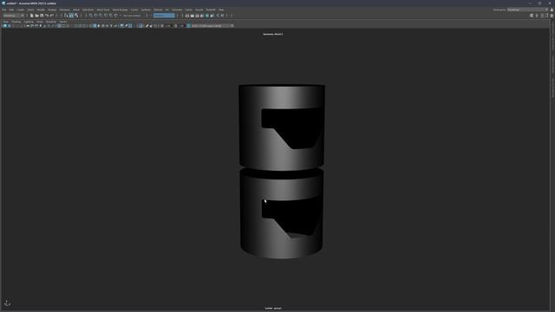Start IPR render from status line
The height and width of the screenshot is (312, 555).
tap(197, 16)
